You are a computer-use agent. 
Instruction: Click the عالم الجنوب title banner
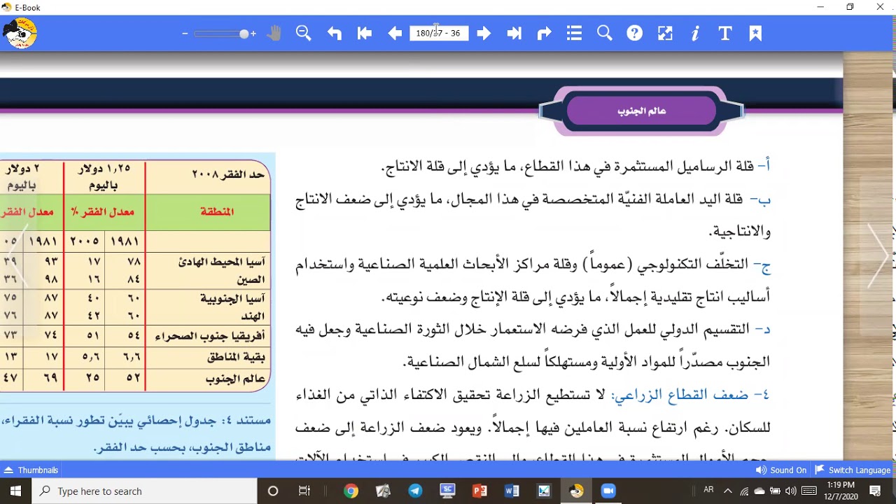pos(641,111)
